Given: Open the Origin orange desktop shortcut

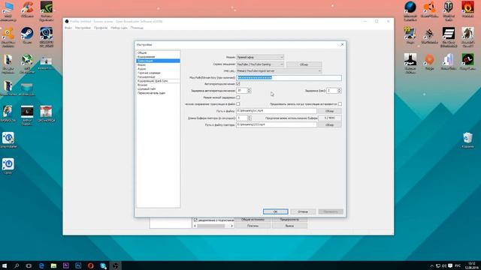Looking at the screenshot, I should click(x=429, y=61).
